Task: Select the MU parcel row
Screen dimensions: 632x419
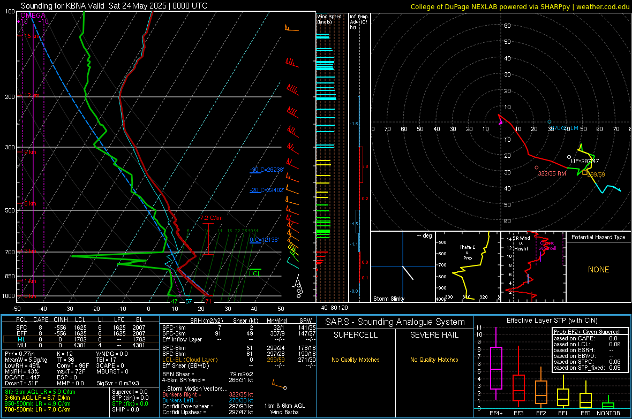Action: (81, 345)
